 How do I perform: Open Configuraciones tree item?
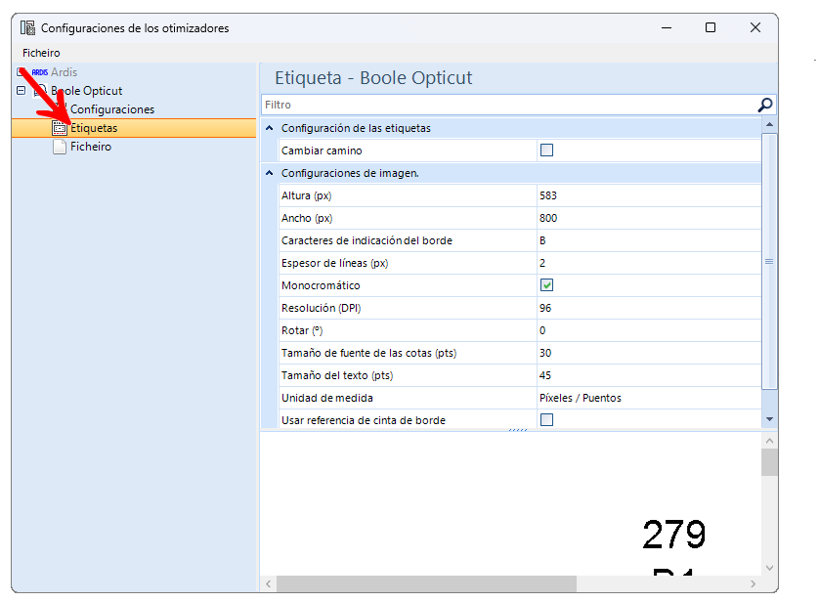(x=112, y=109)
